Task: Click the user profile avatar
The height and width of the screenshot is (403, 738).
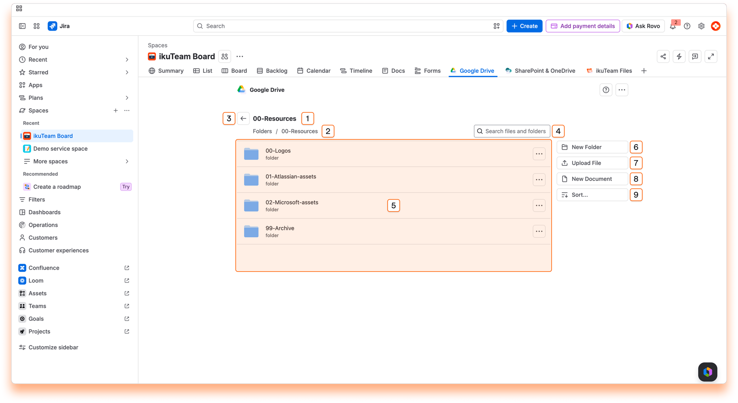Action: point(716,26)
